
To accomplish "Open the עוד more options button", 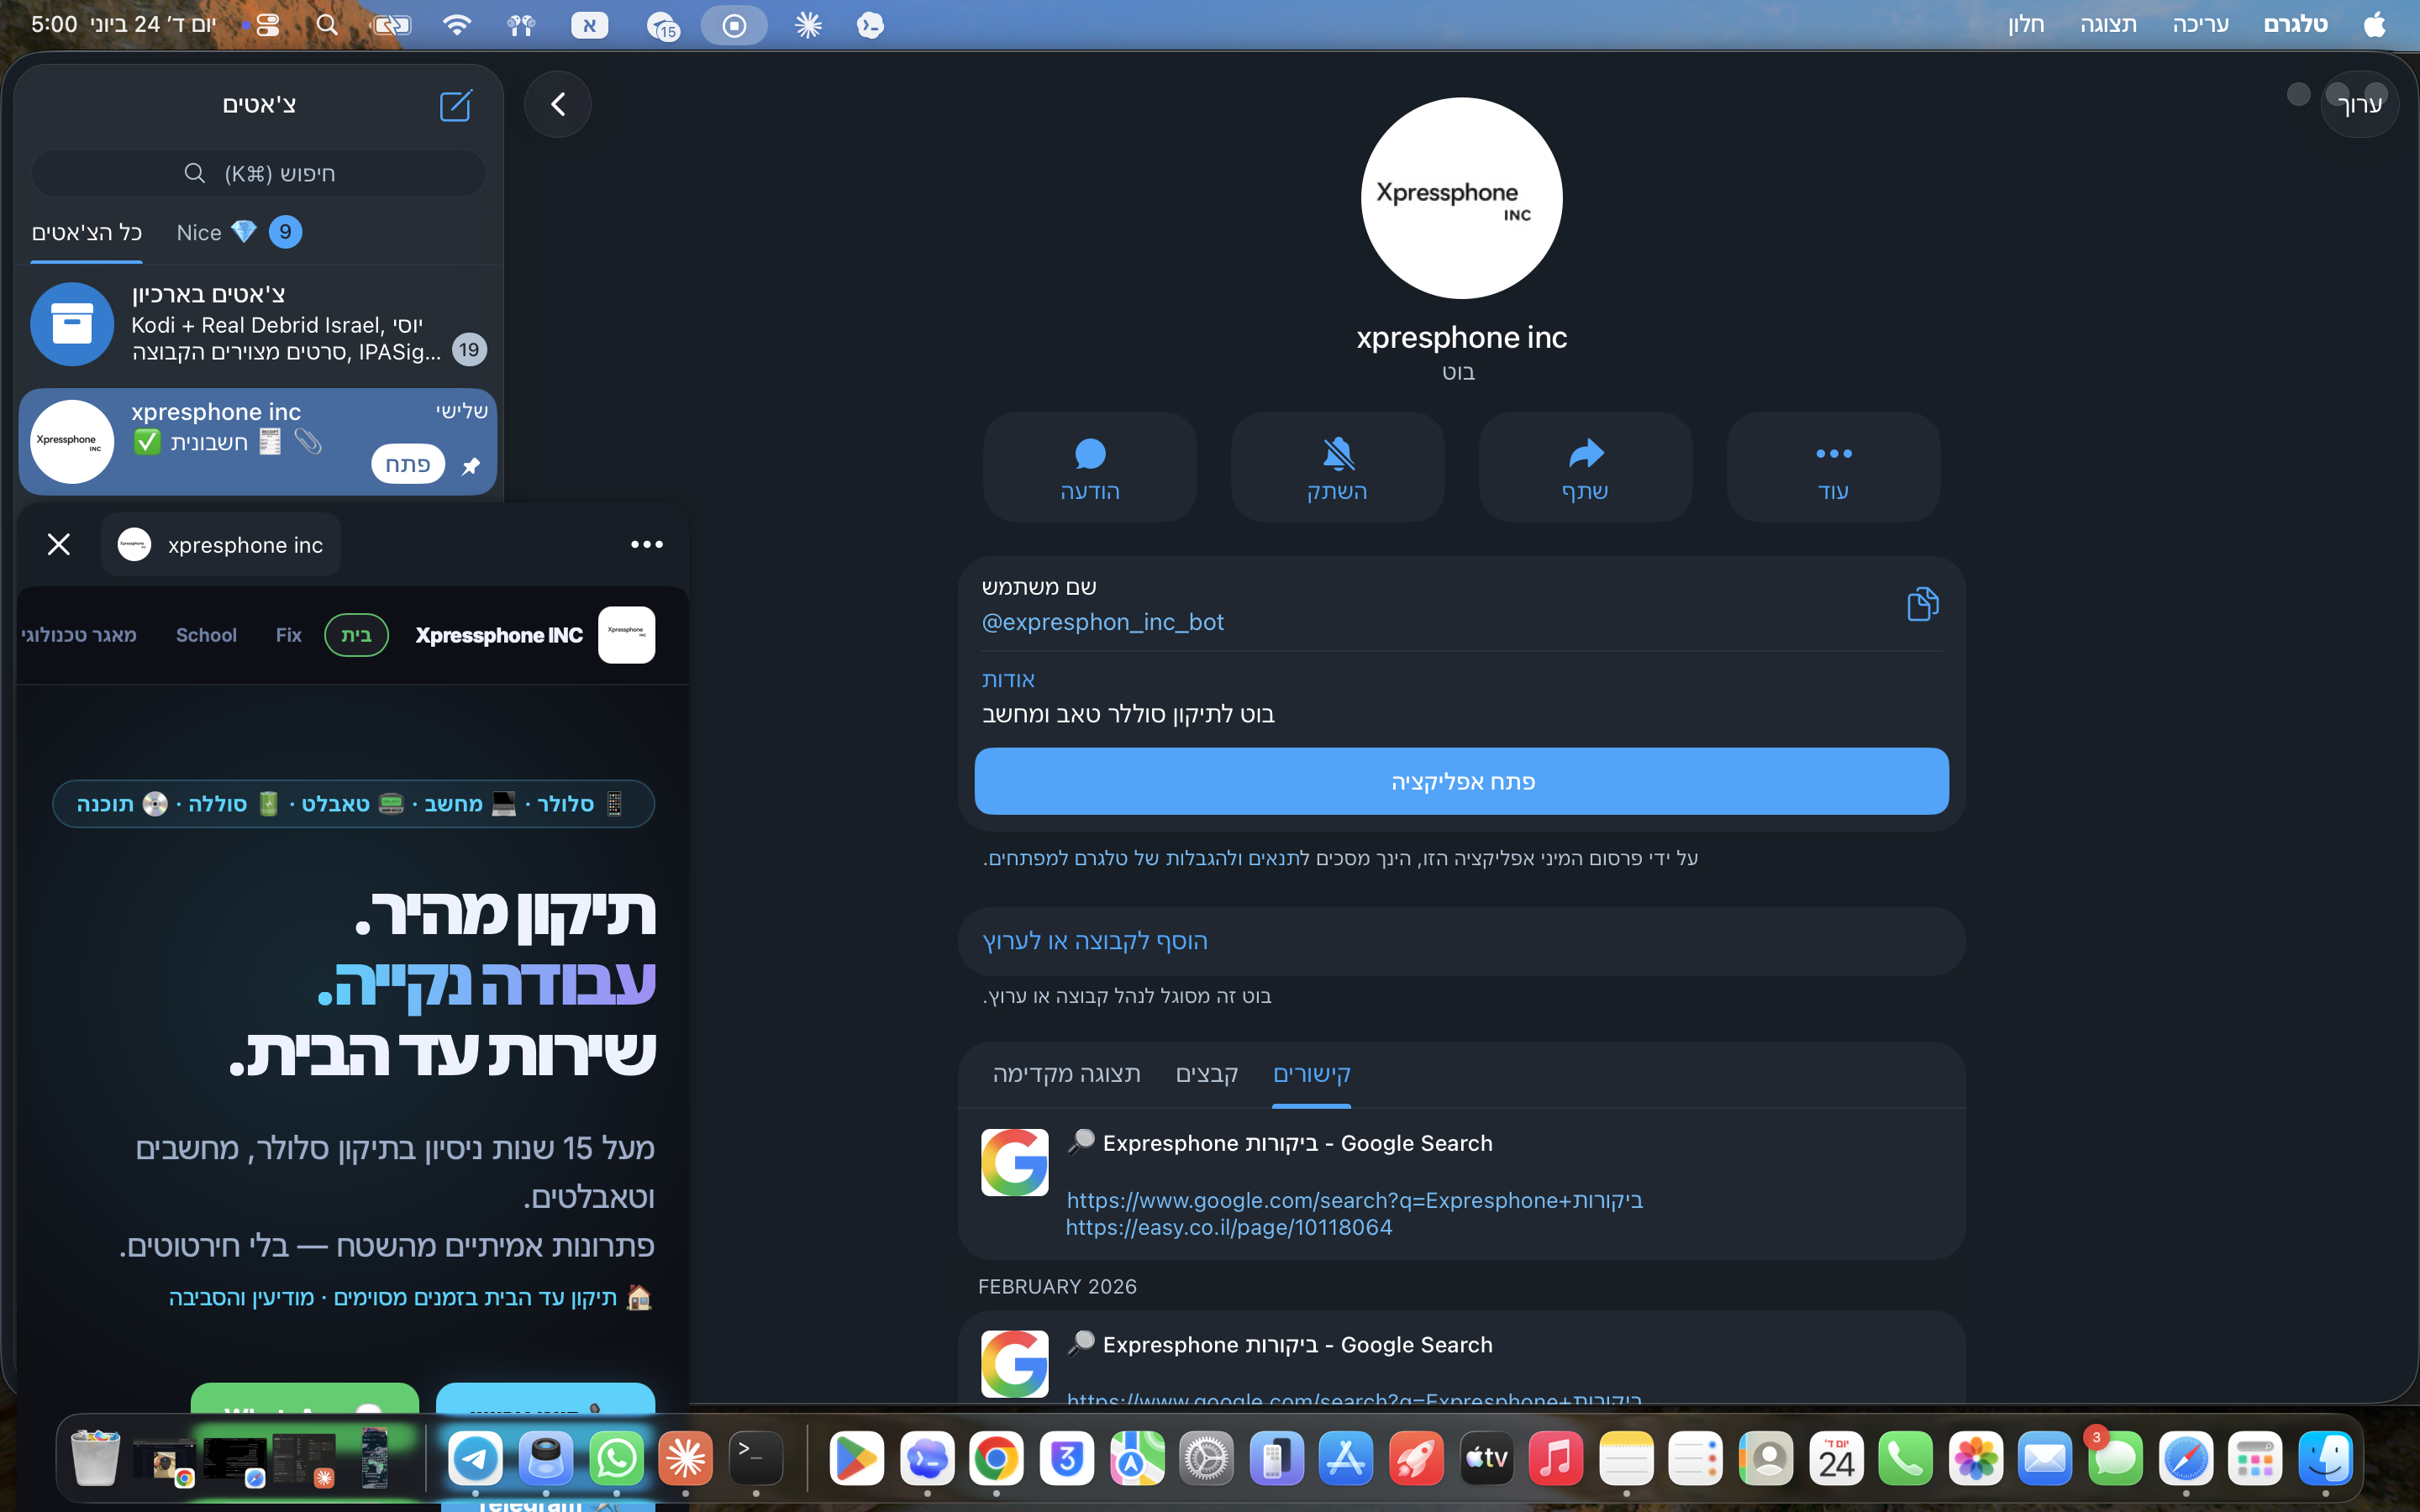I will (1833, 467).
